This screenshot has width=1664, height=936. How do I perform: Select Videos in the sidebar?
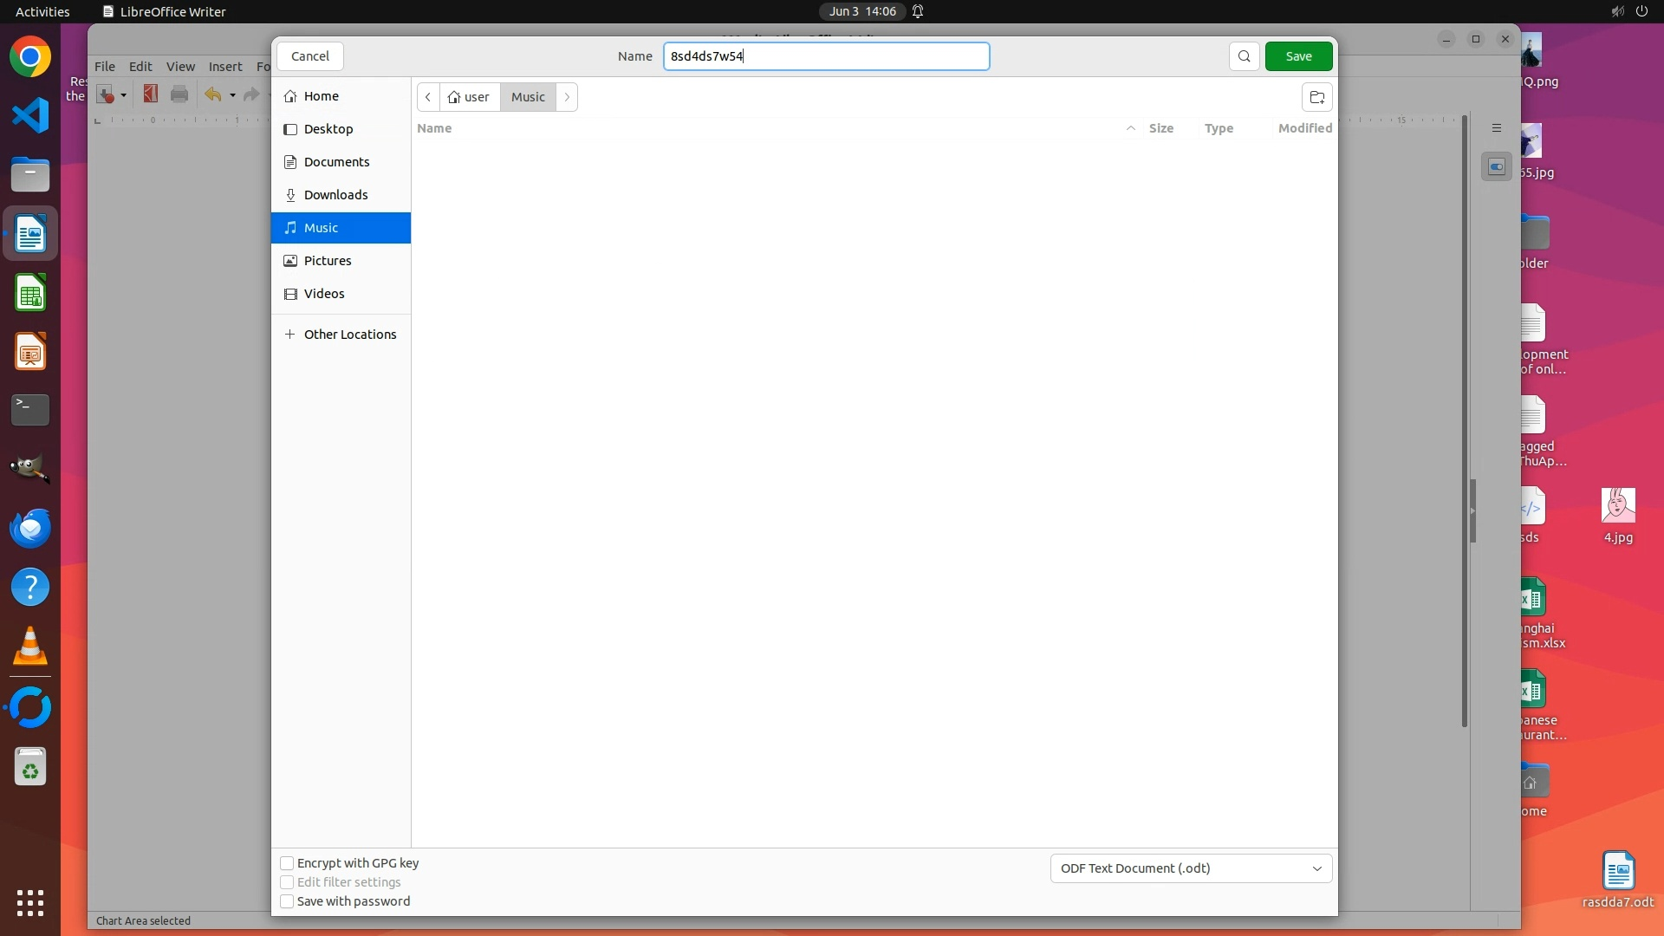point(323,294)
